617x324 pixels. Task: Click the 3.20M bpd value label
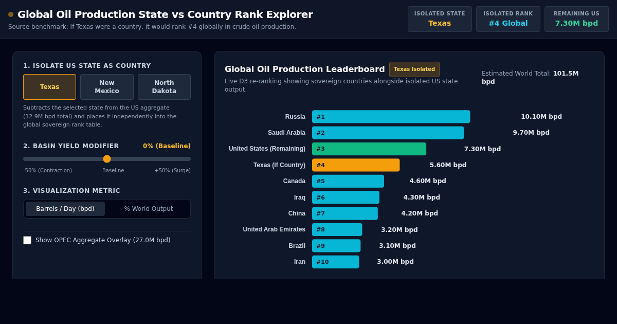[x=400, y=230]
